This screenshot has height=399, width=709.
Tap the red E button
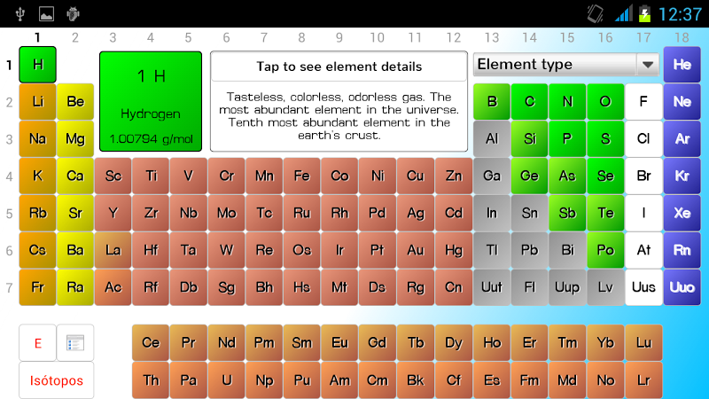[37, 343]
